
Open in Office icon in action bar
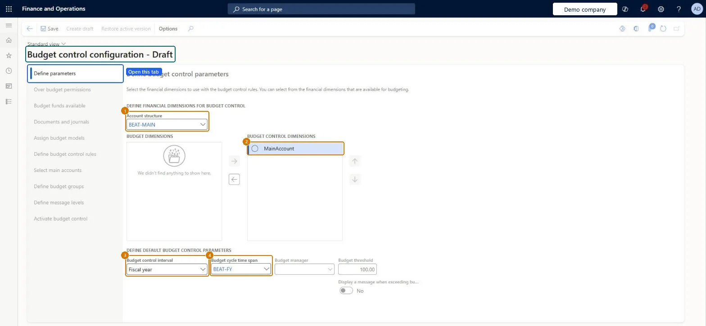[636, 29]
